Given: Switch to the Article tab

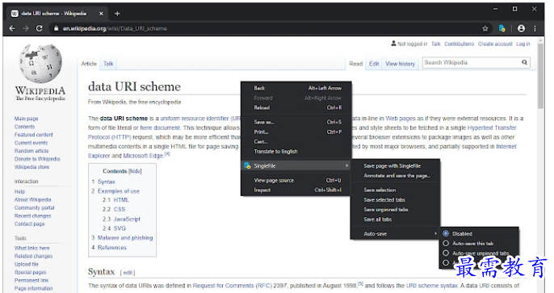Looking at the screenshot, I should click(89, 64).
